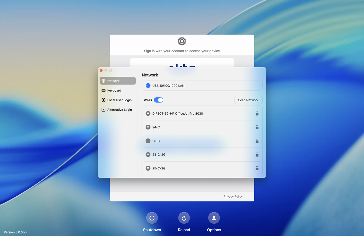The width and height of the screenshot is (364, 236).
Task: Switch to Local User Login
Action: 118,100
